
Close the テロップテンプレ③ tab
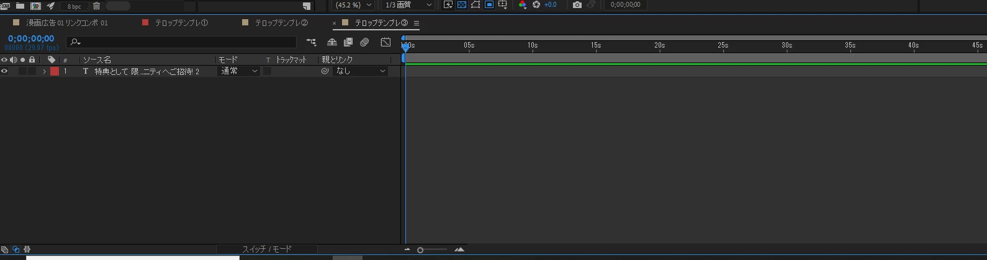click(335, 24)
